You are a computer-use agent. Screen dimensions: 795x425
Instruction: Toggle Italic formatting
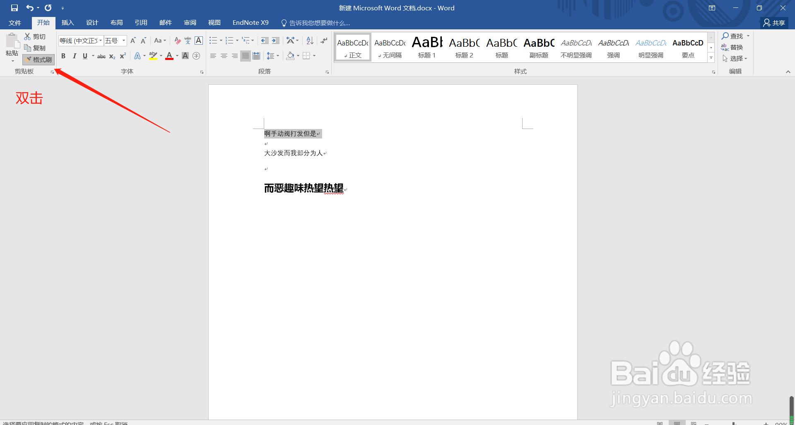tap(74, 56)
